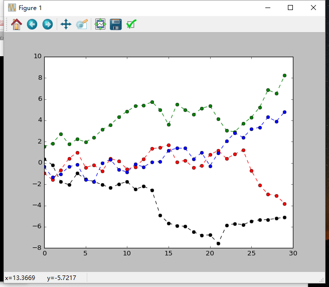The image size is (329, 287).
Task: Close the Figure 1 window
Action: pos(313,8)
